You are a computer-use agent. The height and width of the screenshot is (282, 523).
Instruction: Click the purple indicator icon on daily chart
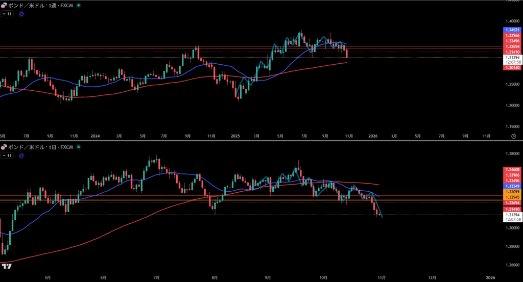(x=21, y=155)
